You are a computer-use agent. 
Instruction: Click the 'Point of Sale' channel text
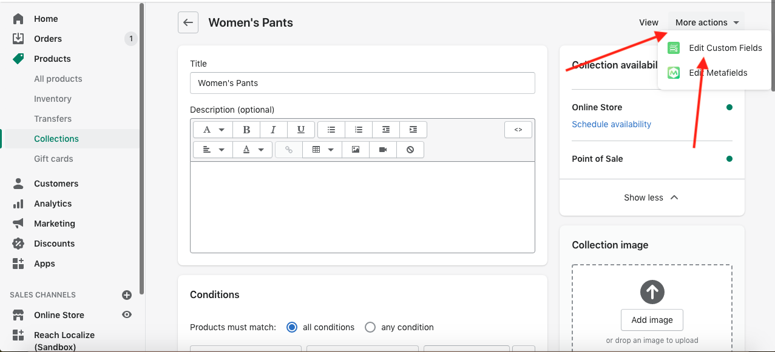[597, 159]
